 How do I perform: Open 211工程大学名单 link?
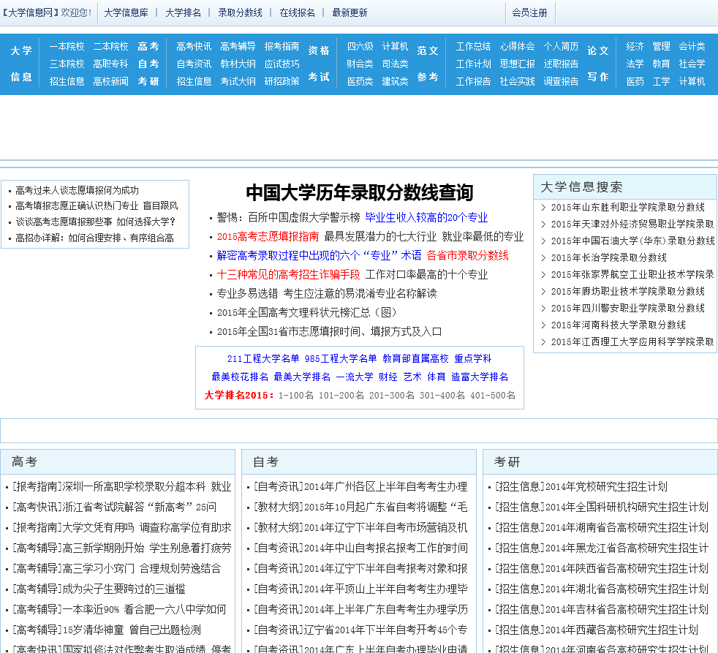(x=263, y=358)
